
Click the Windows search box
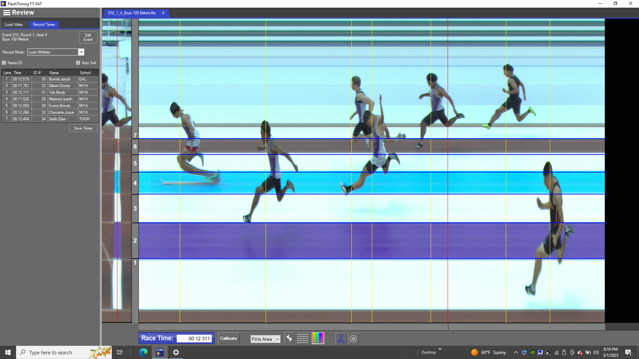64,352
